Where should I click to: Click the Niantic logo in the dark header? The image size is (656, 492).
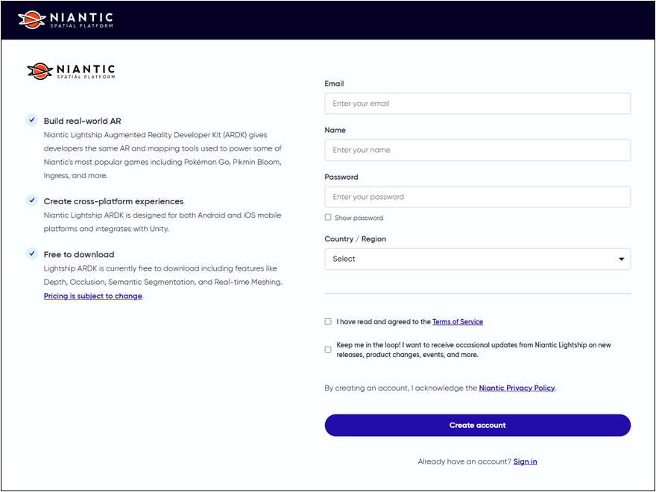[66, 19]
